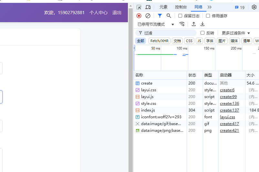Stop recording network log
259x172 pixels.
(x=139, y=16)
